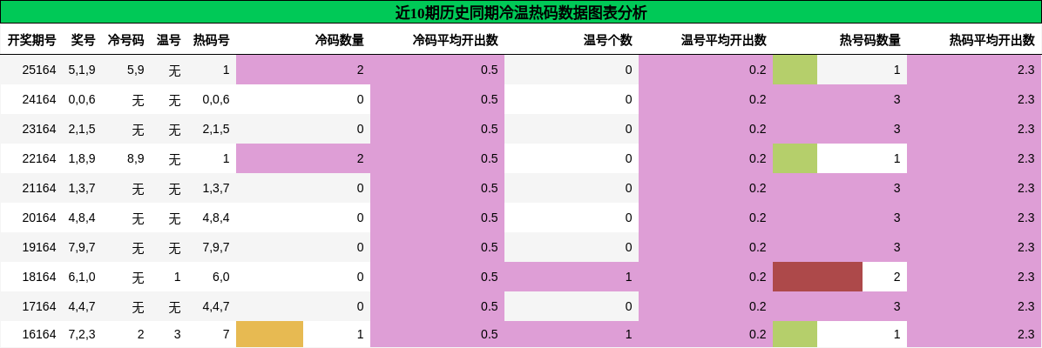Screen dimensions: 1042x348
Task: Click cold numbers 8,9 in row 22164
Action: tap(136, 158)
